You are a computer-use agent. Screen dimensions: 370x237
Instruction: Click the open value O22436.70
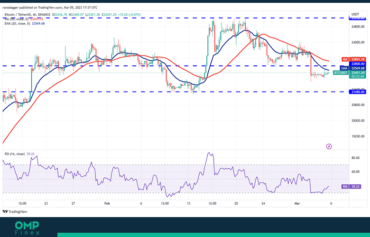click(60, 15)
